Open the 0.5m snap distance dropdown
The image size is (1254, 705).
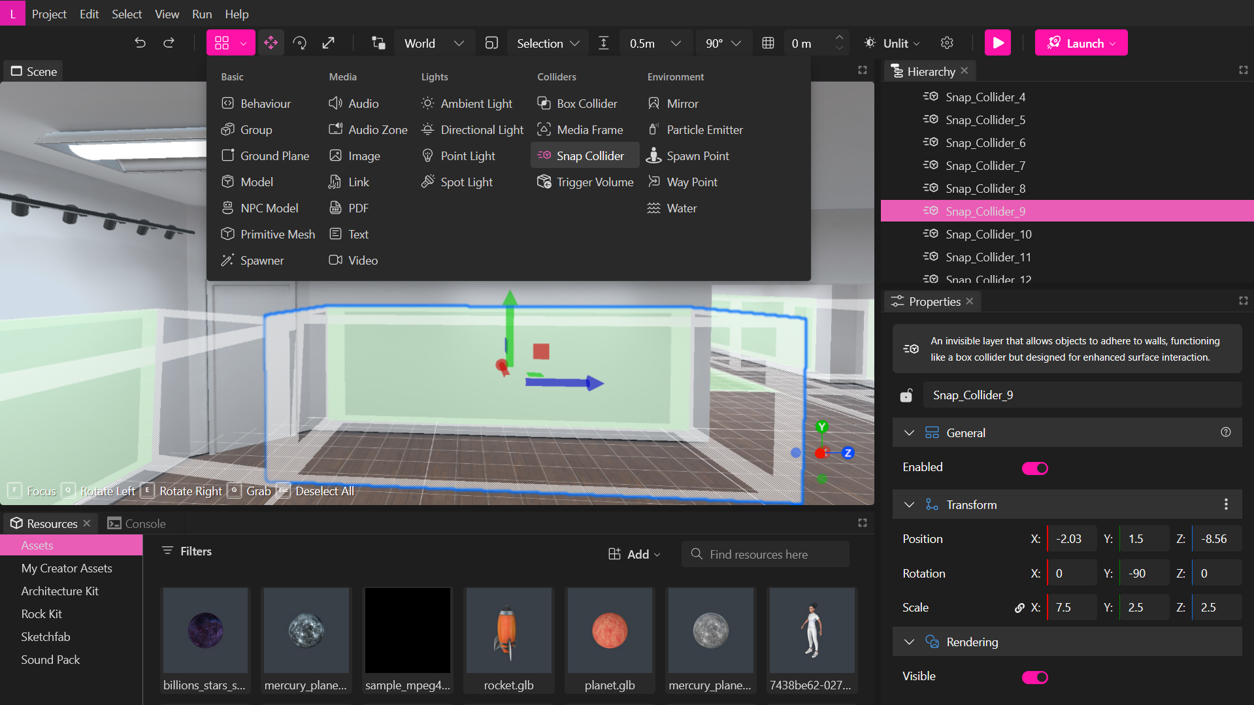(655, 43)
